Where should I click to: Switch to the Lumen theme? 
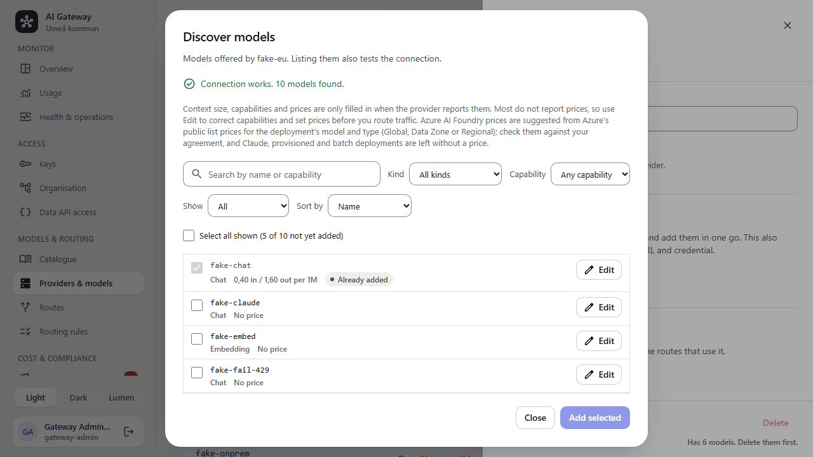121,397
